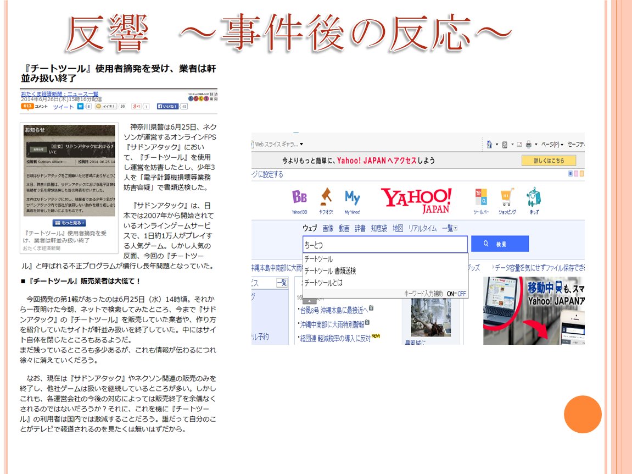Image resolution: width=632 pixels, height=474 pixels.
Task: Click the ツイート link
Action: coord(63,107)
